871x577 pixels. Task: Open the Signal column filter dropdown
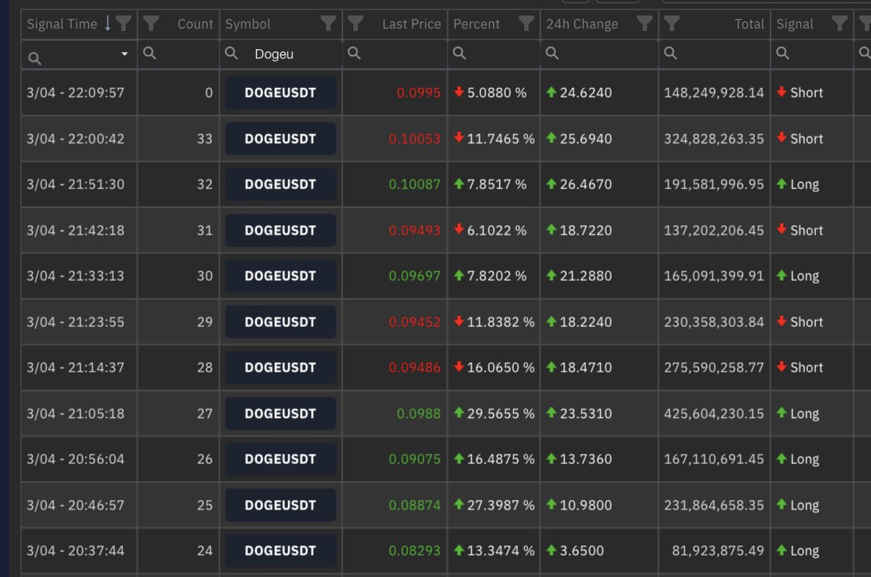coord(837,23)
